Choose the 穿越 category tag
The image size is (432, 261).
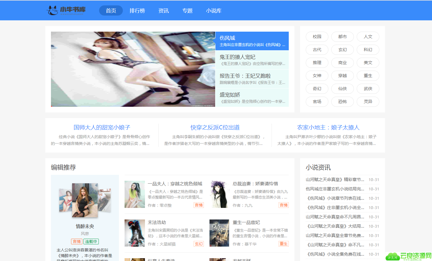pos(343,76)
